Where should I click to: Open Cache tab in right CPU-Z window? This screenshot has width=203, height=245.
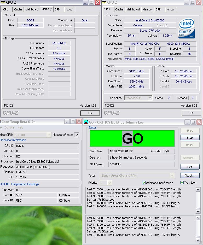(x=119, y=9)
